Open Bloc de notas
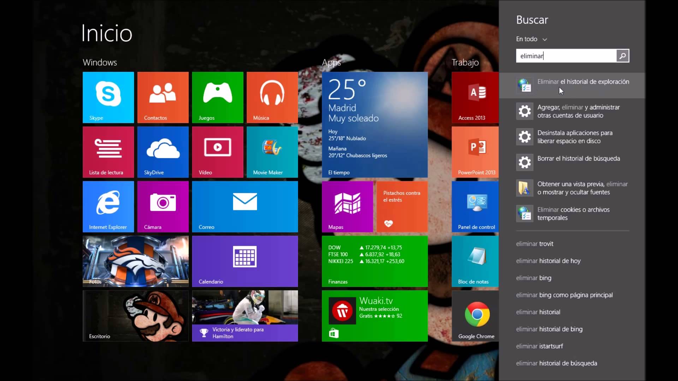 (475, 261)
